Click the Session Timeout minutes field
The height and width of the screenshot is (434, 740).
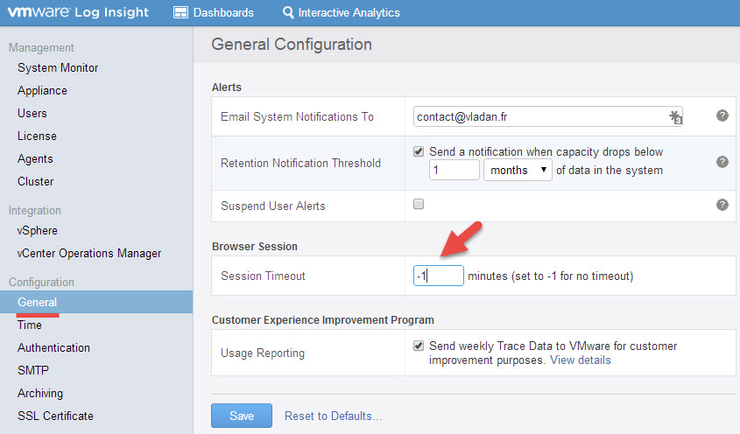click(439, 276)
